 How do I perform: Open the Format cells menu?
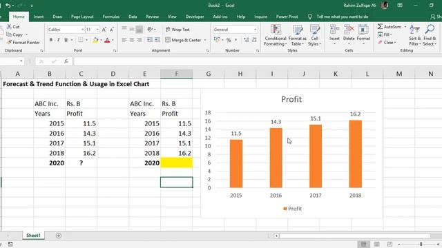coord(363,35)
